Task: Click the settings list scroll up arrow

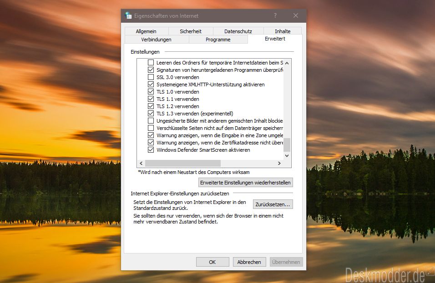Action: 287,63
